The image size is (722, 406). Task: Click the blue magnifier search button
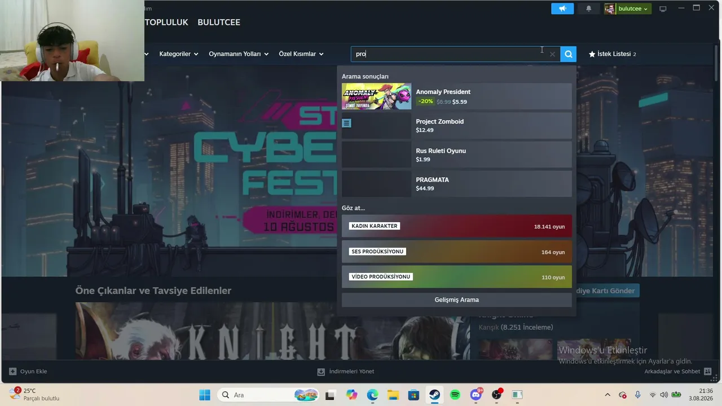pyautogui.click(x=569, y=54)
